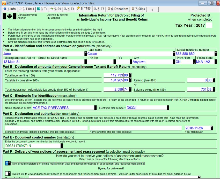Uncheck the already registered for online mail box
Screen dimensions: 220x179
click(x=7, y=163)
